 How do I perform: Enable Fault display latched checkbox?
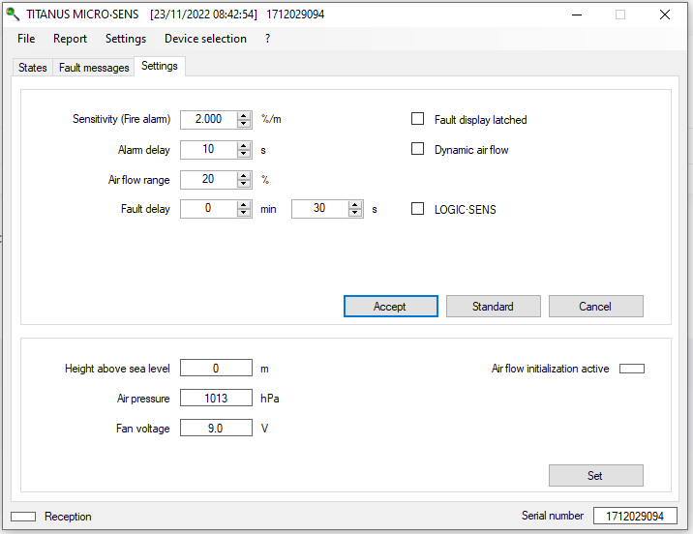[418, 119]
